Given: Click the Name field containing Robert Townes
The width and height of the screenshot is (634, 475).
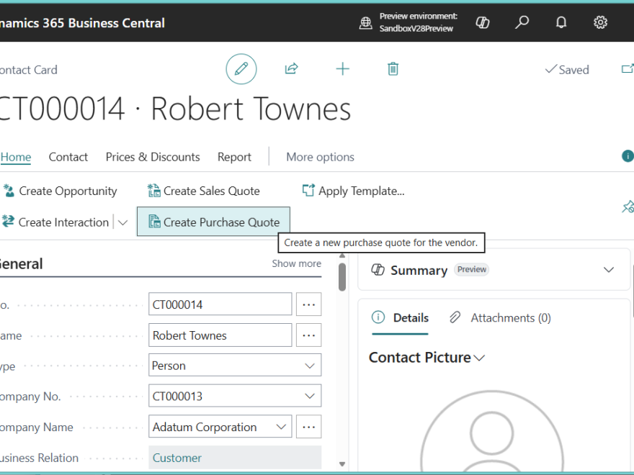Looking at the screenshot, I should (x=220, y=335).
